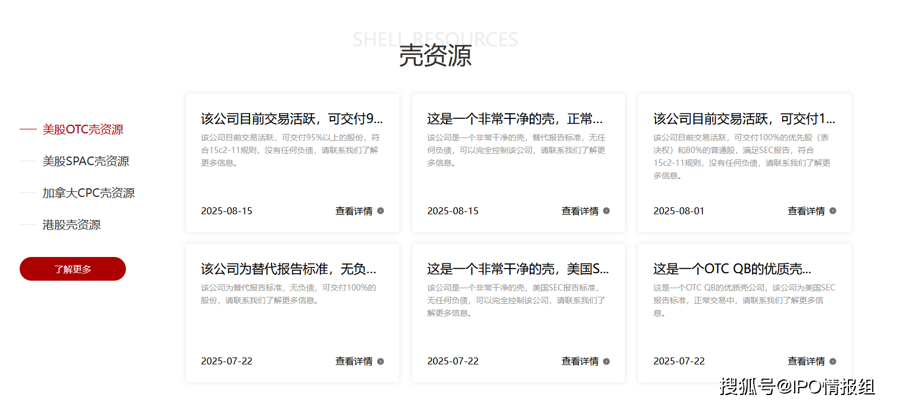Click the 壳资源 section heading

435,56
